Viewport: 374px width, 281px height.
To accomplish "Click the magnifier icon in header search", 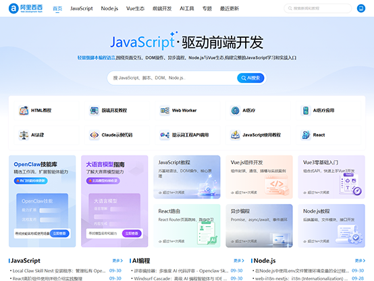I will point(290,8).
